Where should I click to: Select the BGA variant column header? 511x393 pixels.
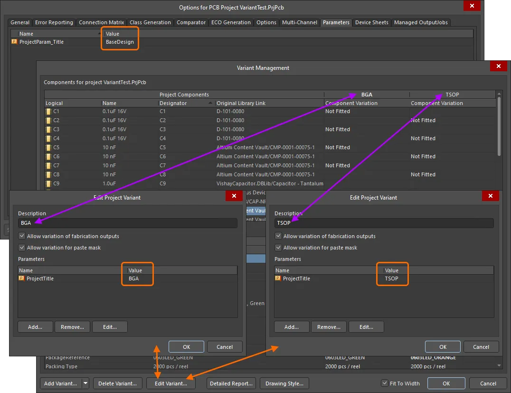(367, 94)
